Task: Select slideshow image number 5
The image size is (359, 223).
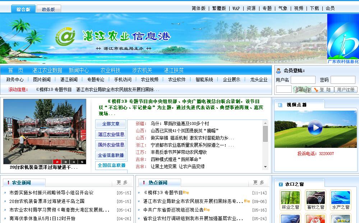Action: coord(82,162)
